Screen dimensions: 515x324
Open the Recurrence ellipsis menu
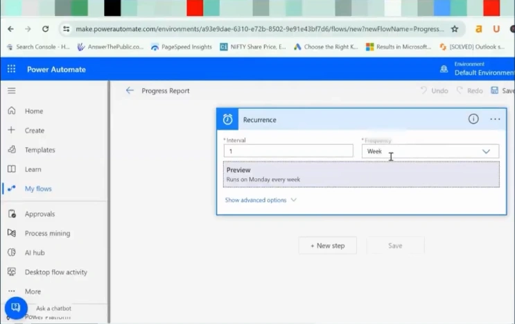495,119
